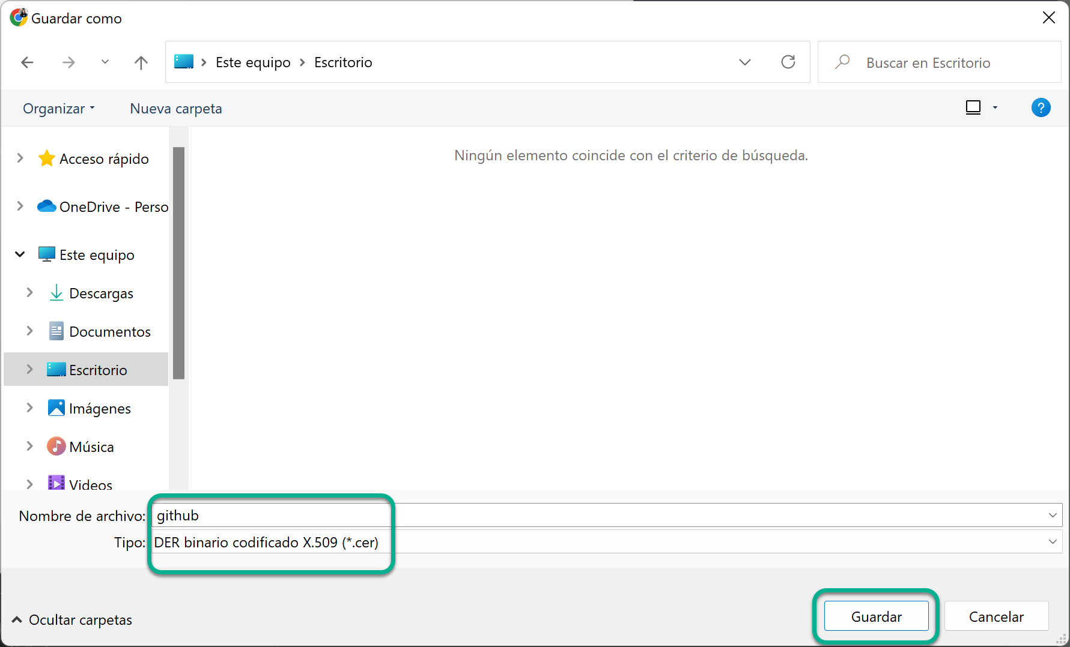Image resolution: width=1070 pixels, height=647 pixels.
Task: Select Descargas folder in sidebar
Action: click(x=101, y=293)
